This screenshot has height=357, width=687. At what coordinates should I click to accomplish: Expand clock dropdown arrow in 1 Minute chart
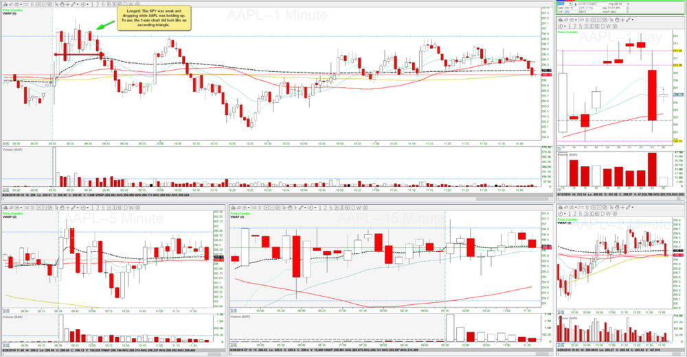click(88, 4)
